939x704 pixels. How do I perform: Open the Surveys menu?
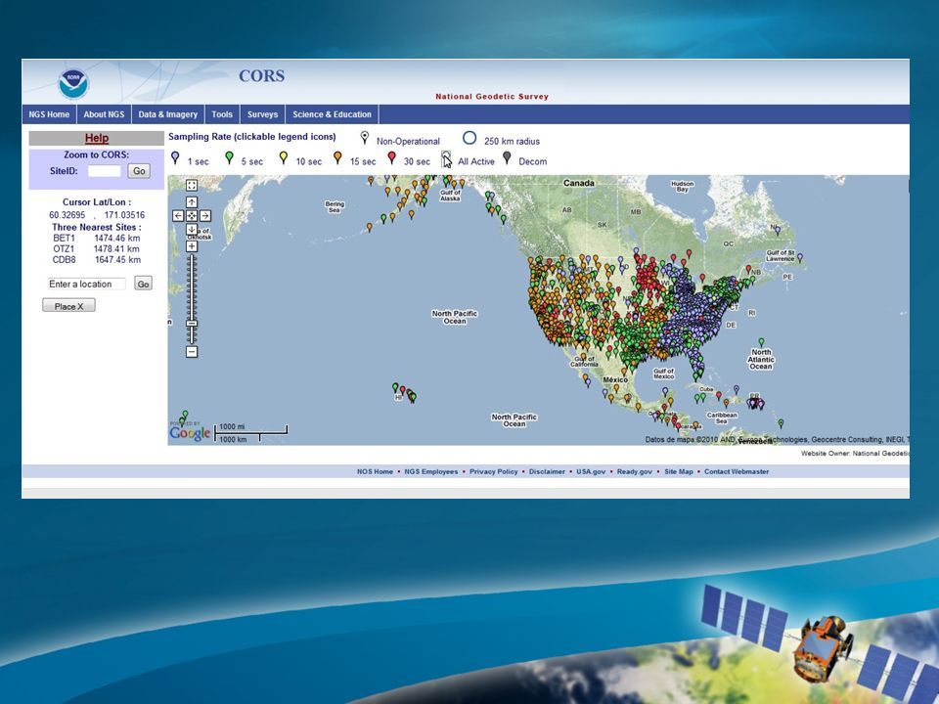click(x=263, y=114)
